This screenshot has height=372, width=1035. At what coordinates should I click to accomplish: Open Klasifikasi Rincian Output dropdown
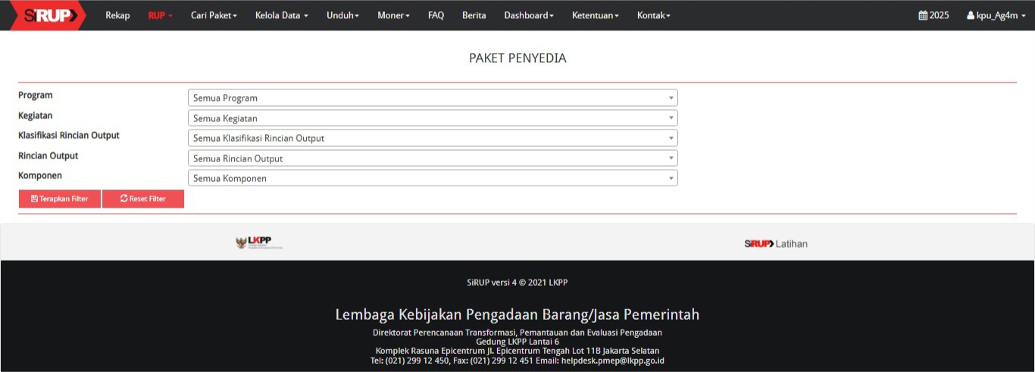pyautogui.click(x=432, y=138)
